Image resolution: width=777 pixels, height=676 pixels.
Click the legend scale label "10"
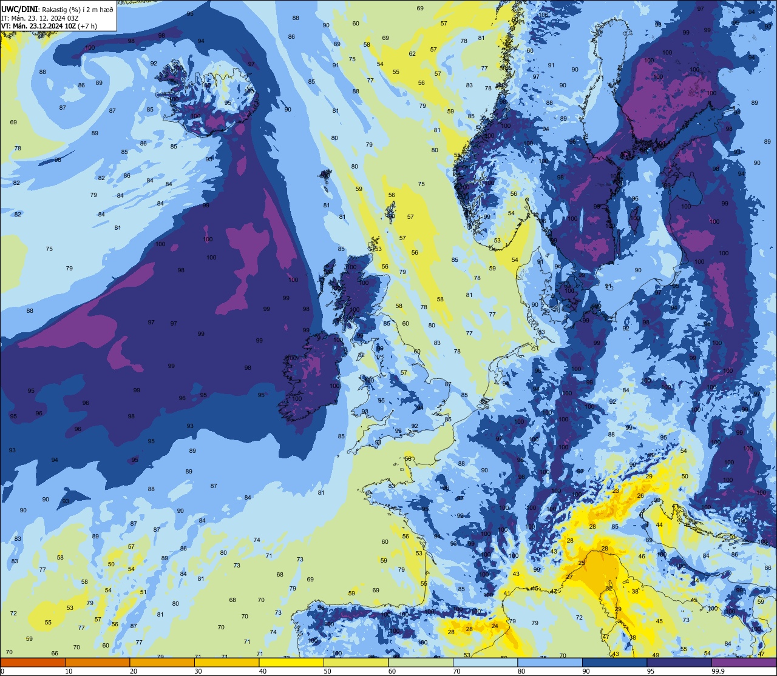pyautogui.click(x=69, y=671)
